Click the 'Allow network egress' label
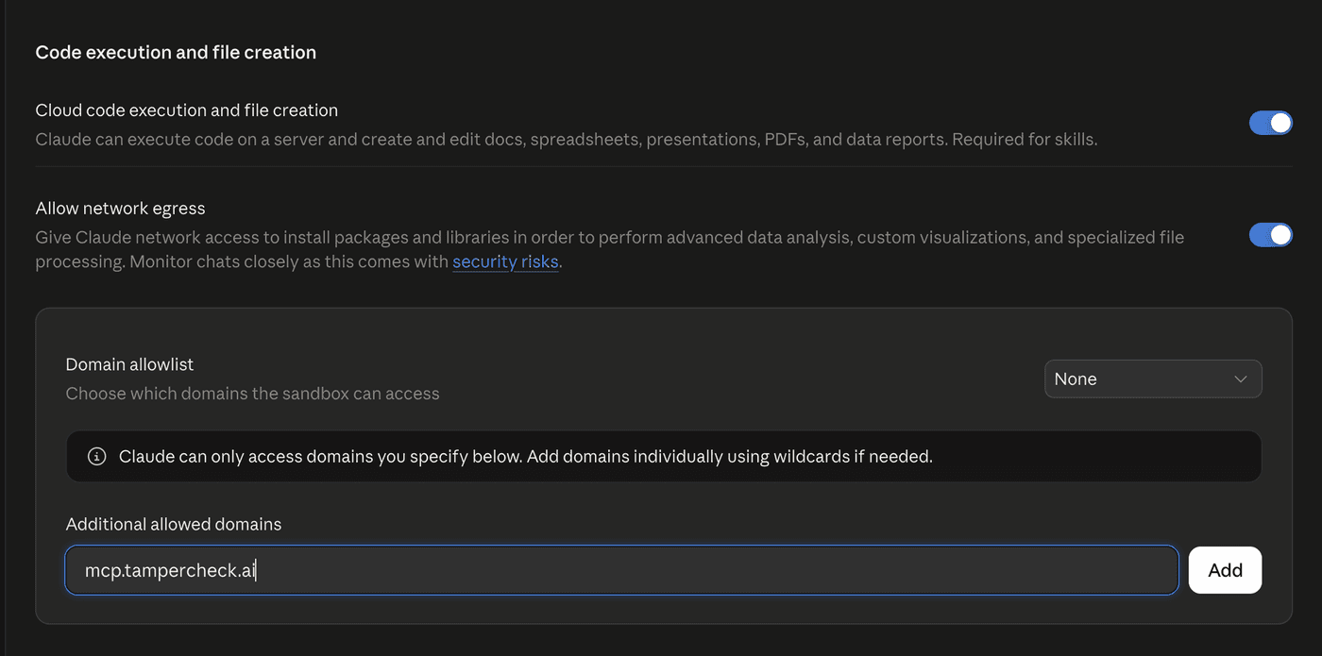Image resolution: width=1322 pixels, height=656 pixels. click(x=120, y=209)
